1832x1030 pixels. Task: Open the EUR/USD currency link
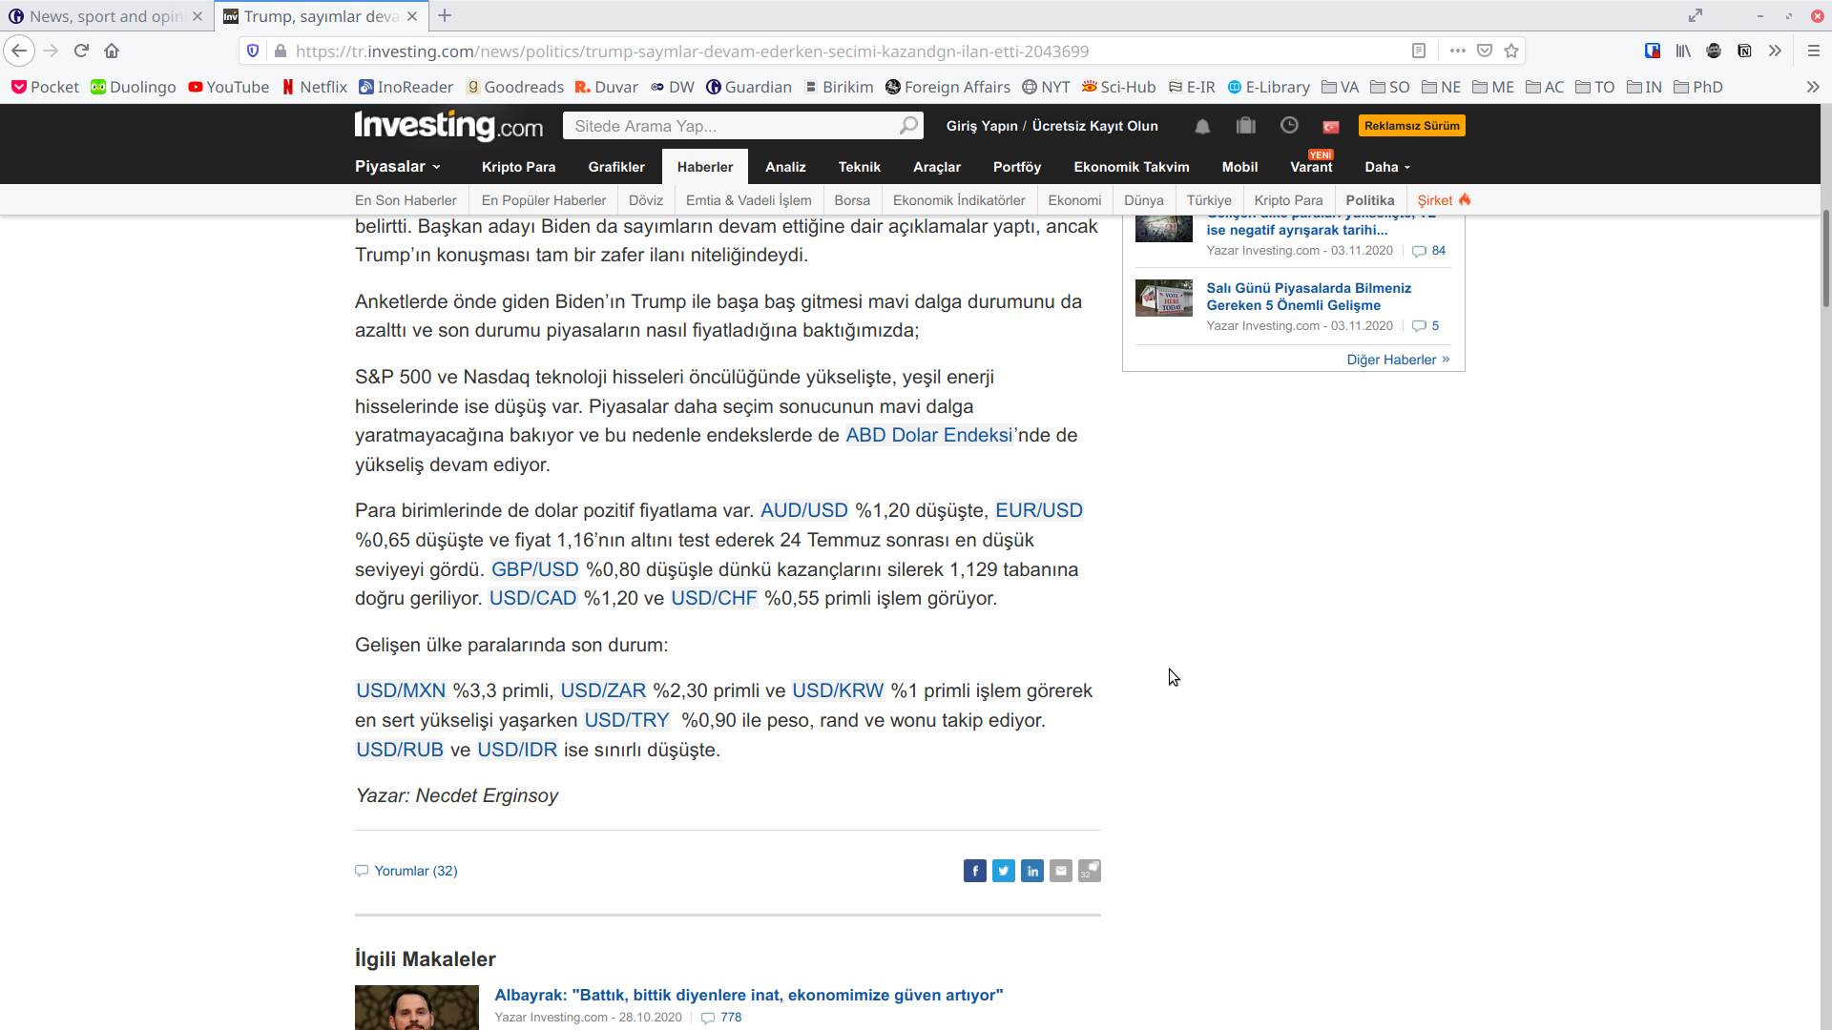[x=1039, y=511]
